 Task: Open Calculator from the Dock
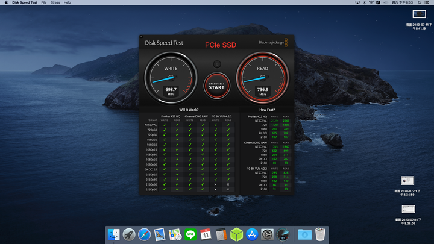point(221,234)
